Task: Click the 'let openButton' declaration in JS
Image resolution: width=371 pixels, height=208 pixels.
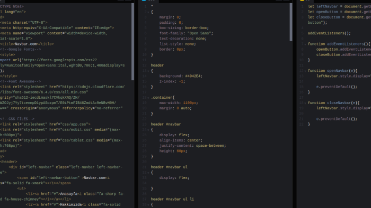Action: click(339, 12)
